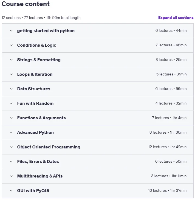Open the GUI with PyQt5 section title

33,191
